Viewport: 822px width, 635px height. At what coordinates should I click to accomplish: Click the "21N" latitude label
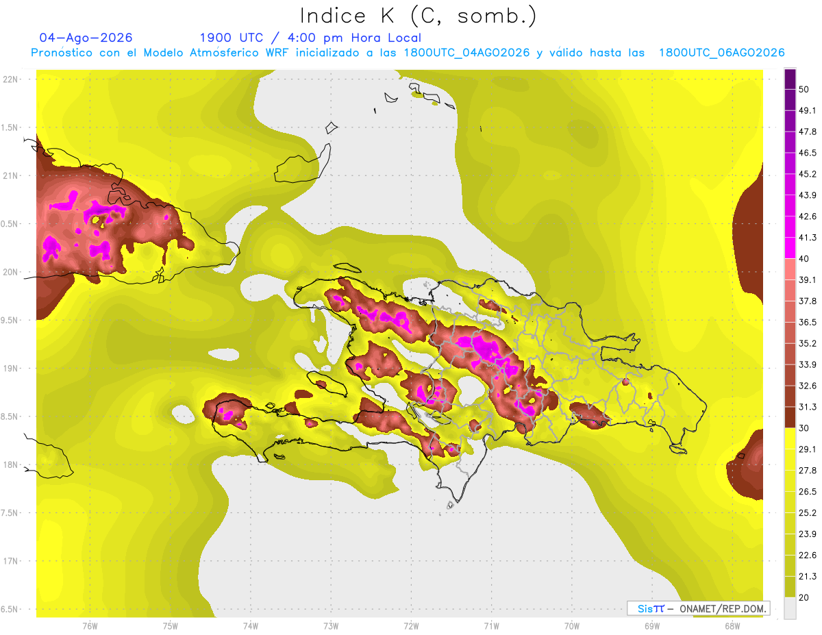(x=10, y=175)
